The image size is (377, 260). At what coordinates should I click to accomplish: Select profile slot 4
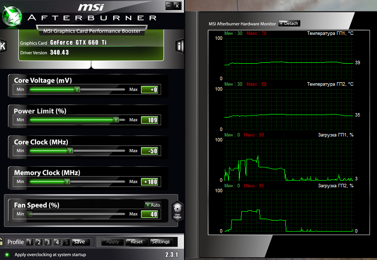coord(57,242)
